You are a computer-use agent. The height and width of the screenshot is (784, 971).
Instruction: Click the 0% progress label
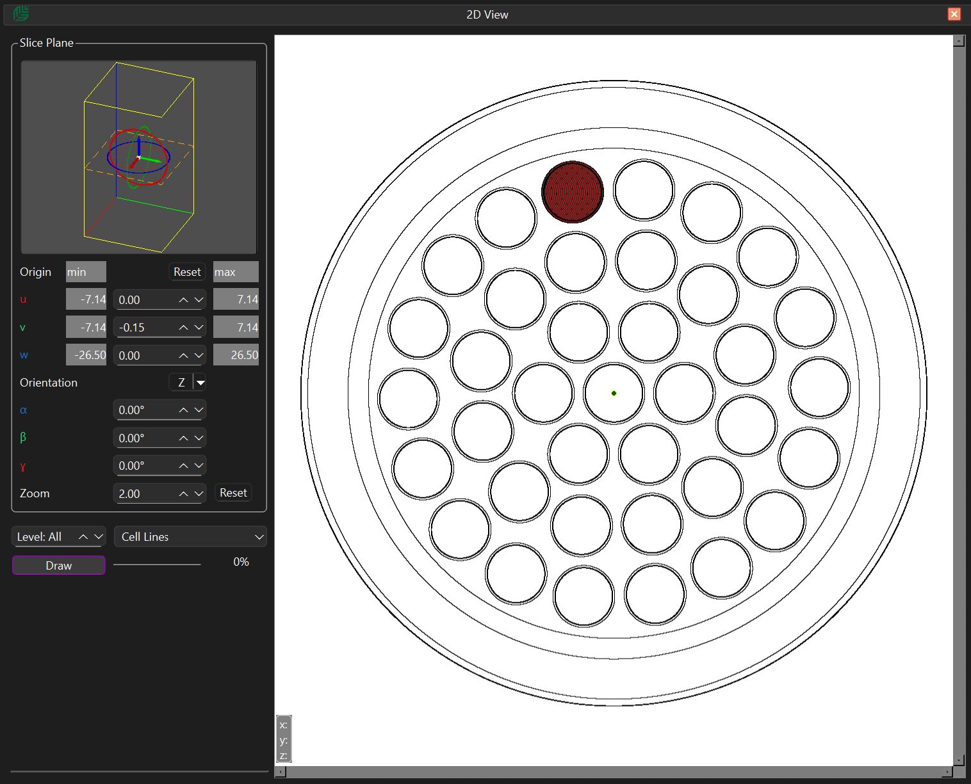(241, 562)
